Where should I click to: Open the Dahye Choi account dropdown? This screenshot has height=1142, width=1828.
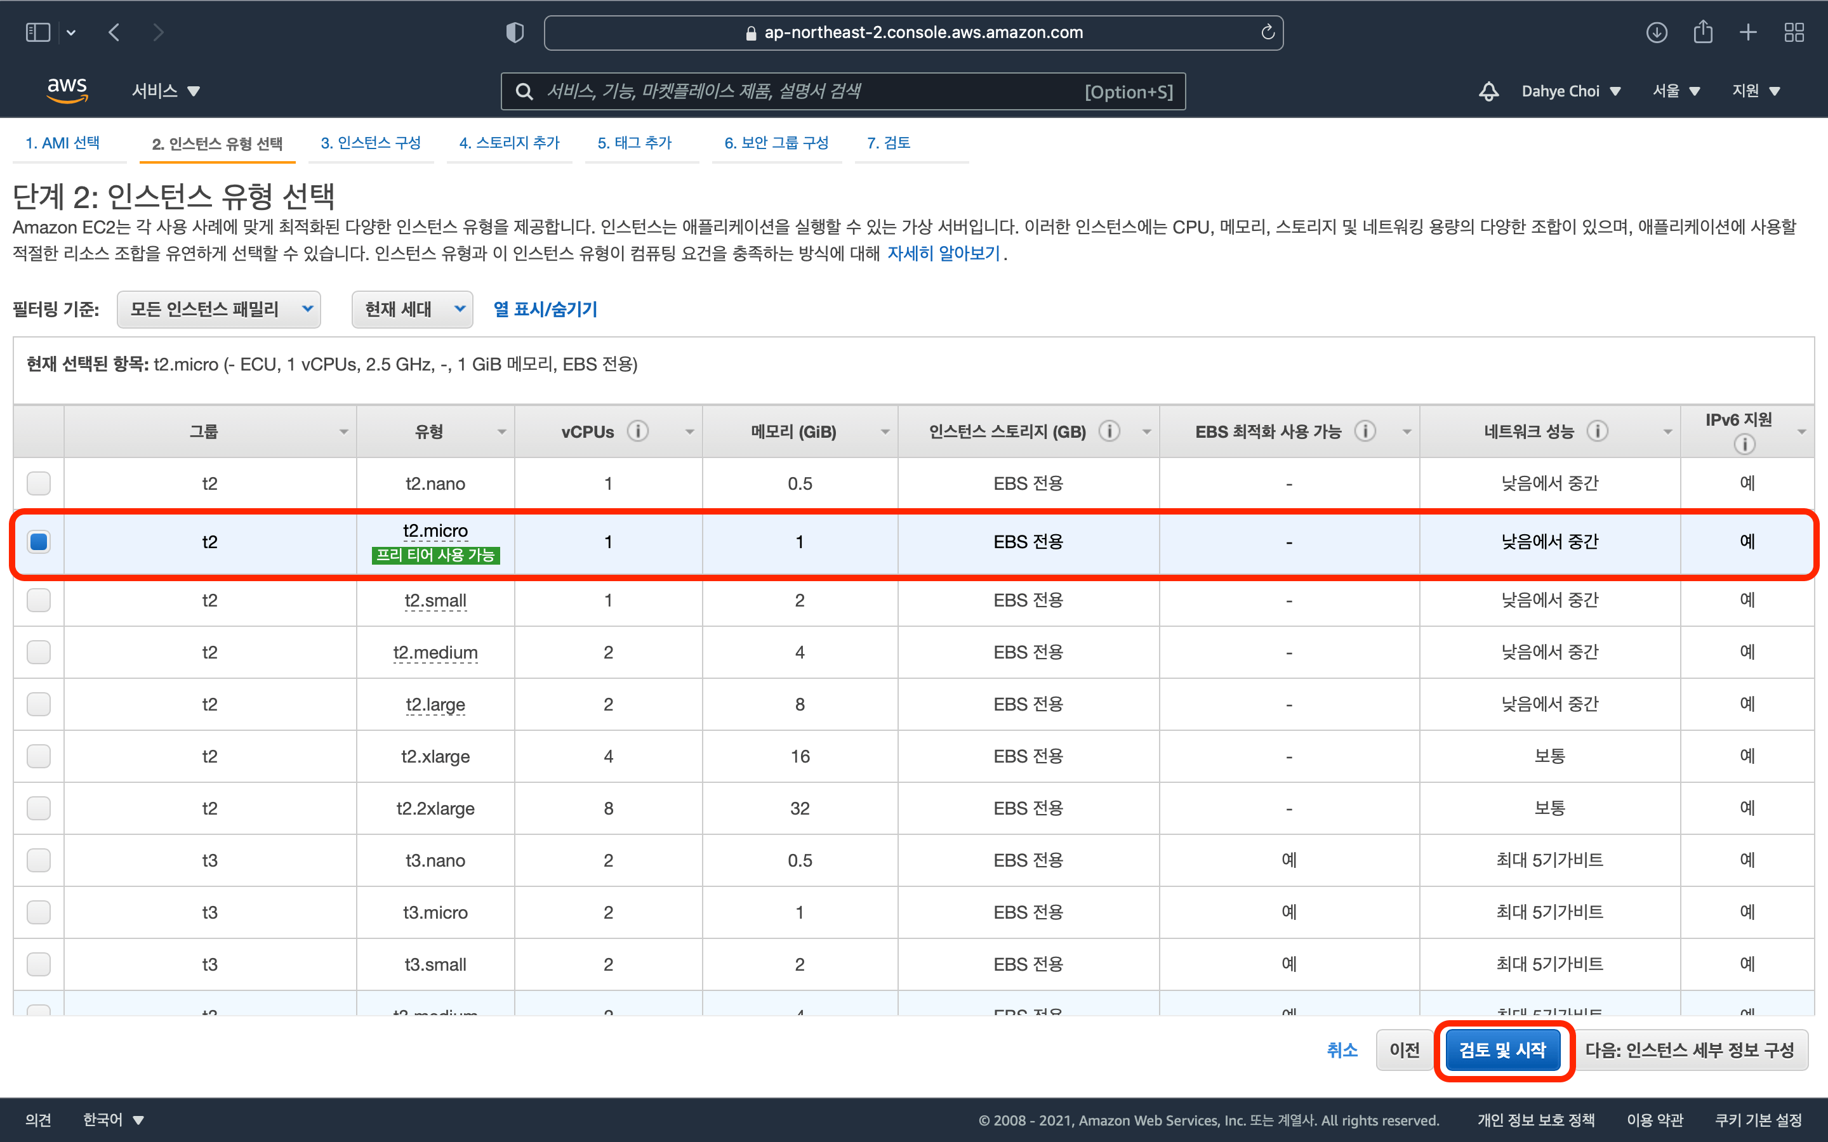1571,91
